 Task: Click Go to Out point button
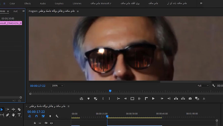click(169, 98)
